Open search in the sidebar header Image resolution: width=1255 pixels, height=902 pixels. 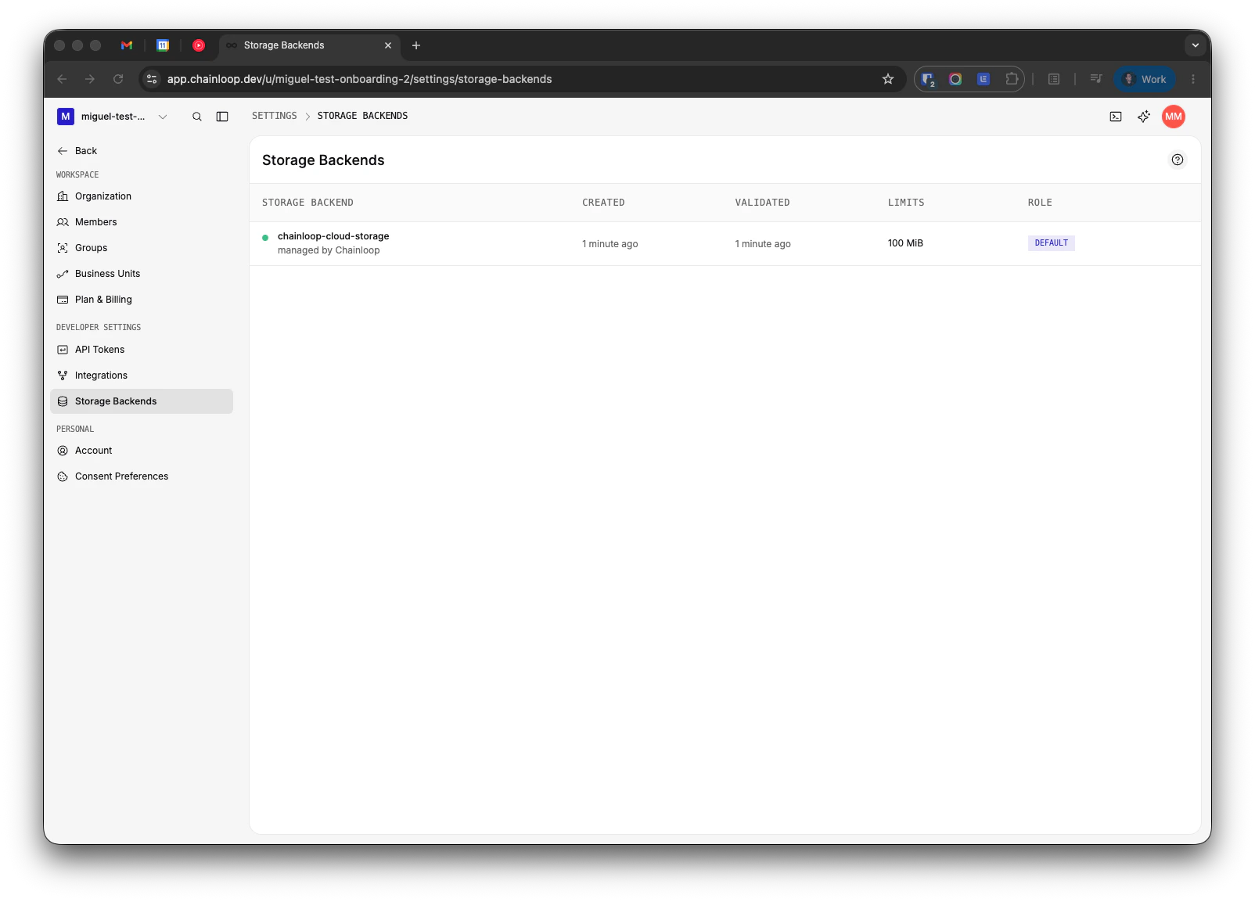tap(197, 117)
